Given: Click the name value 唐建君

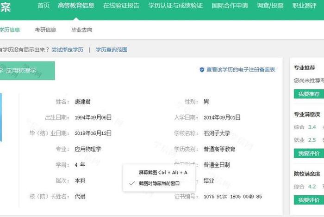Looking at the screenshot, I should click(83, 102).
